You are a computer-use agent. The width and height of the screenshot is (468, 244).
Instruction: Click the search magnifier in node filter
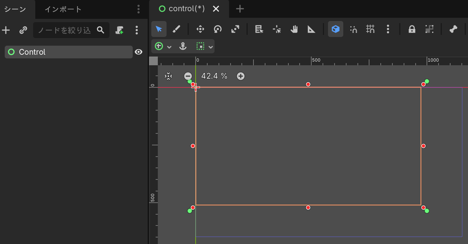tap(101, 30)
